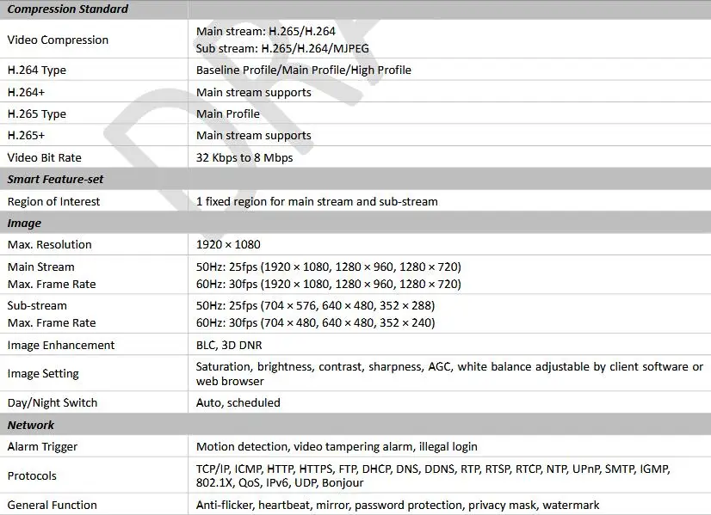Select the 'Alarm Trigger' label
Image resolution: width=711 pixels, height=515 pixels.
coord(42,446)
